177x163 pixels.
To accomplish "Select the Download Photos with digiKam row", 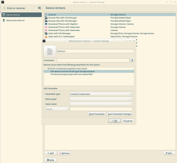I will [110, 24].
